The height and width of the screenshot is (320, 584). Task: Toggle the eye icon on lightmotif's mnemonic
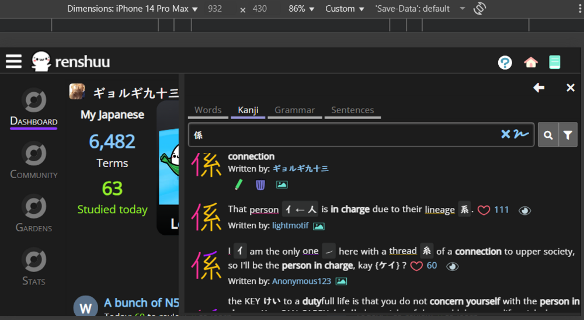pyautogui.click(x=525, y=211)
